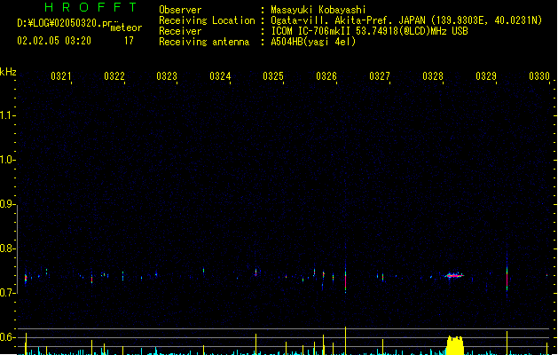Click the 0327 time marker
Viewport: 558px width, 355px height.
[380, 76]
